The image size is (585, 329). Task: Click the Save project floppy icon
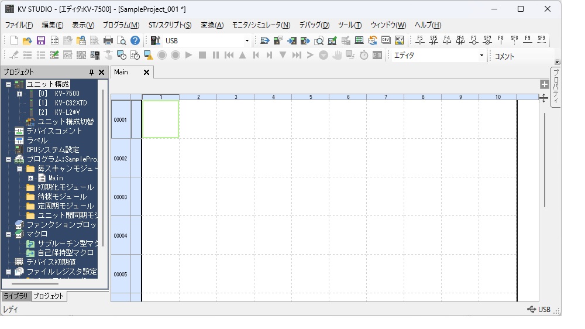(x=41, y=40)
